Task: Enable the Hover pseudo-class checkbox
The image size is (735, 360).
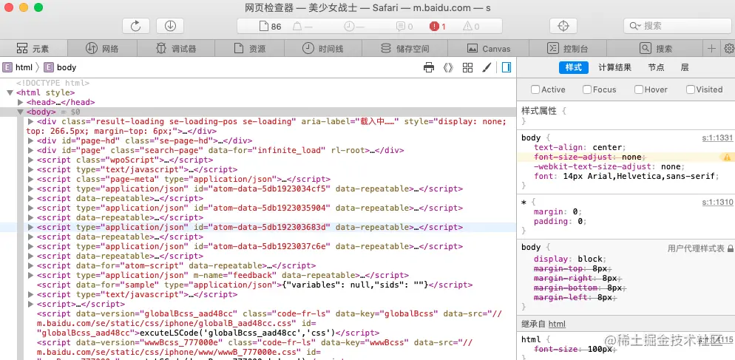Action: [638, 89]
